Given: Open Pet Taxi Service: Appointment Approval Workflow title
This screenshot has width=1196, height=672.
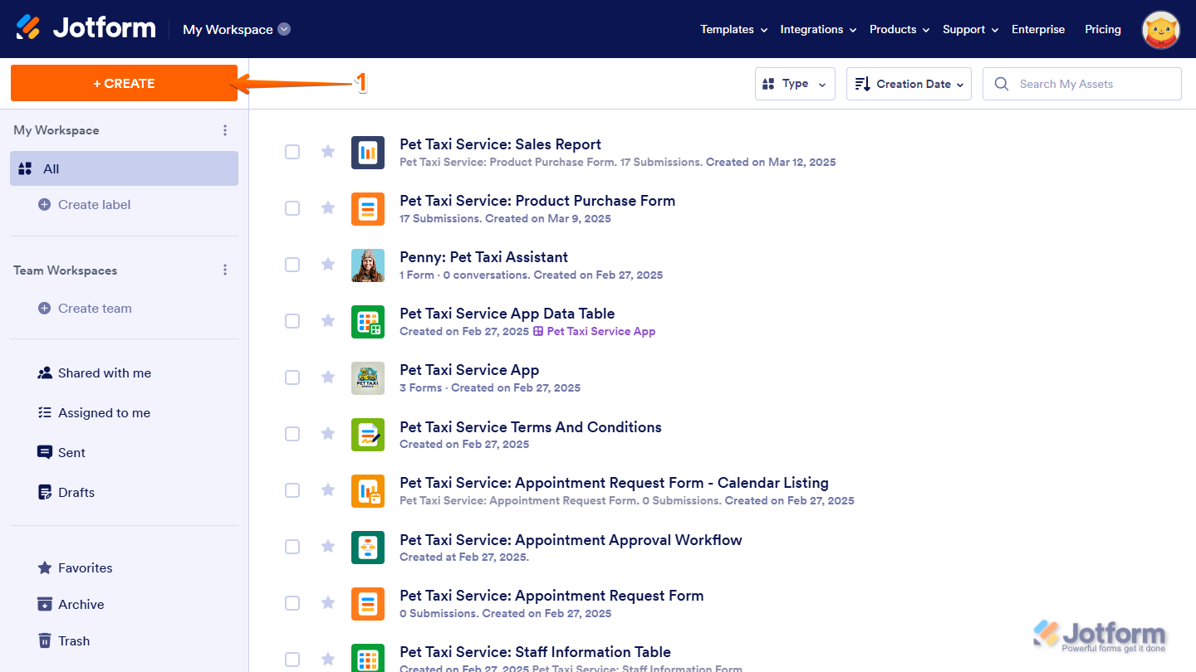Looking at the screenshot, I should point(571,540).
